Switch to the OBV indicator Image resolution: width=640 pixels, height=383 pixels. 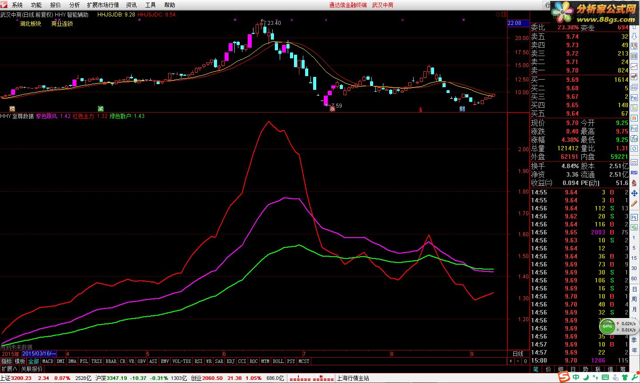click(142, 361)
